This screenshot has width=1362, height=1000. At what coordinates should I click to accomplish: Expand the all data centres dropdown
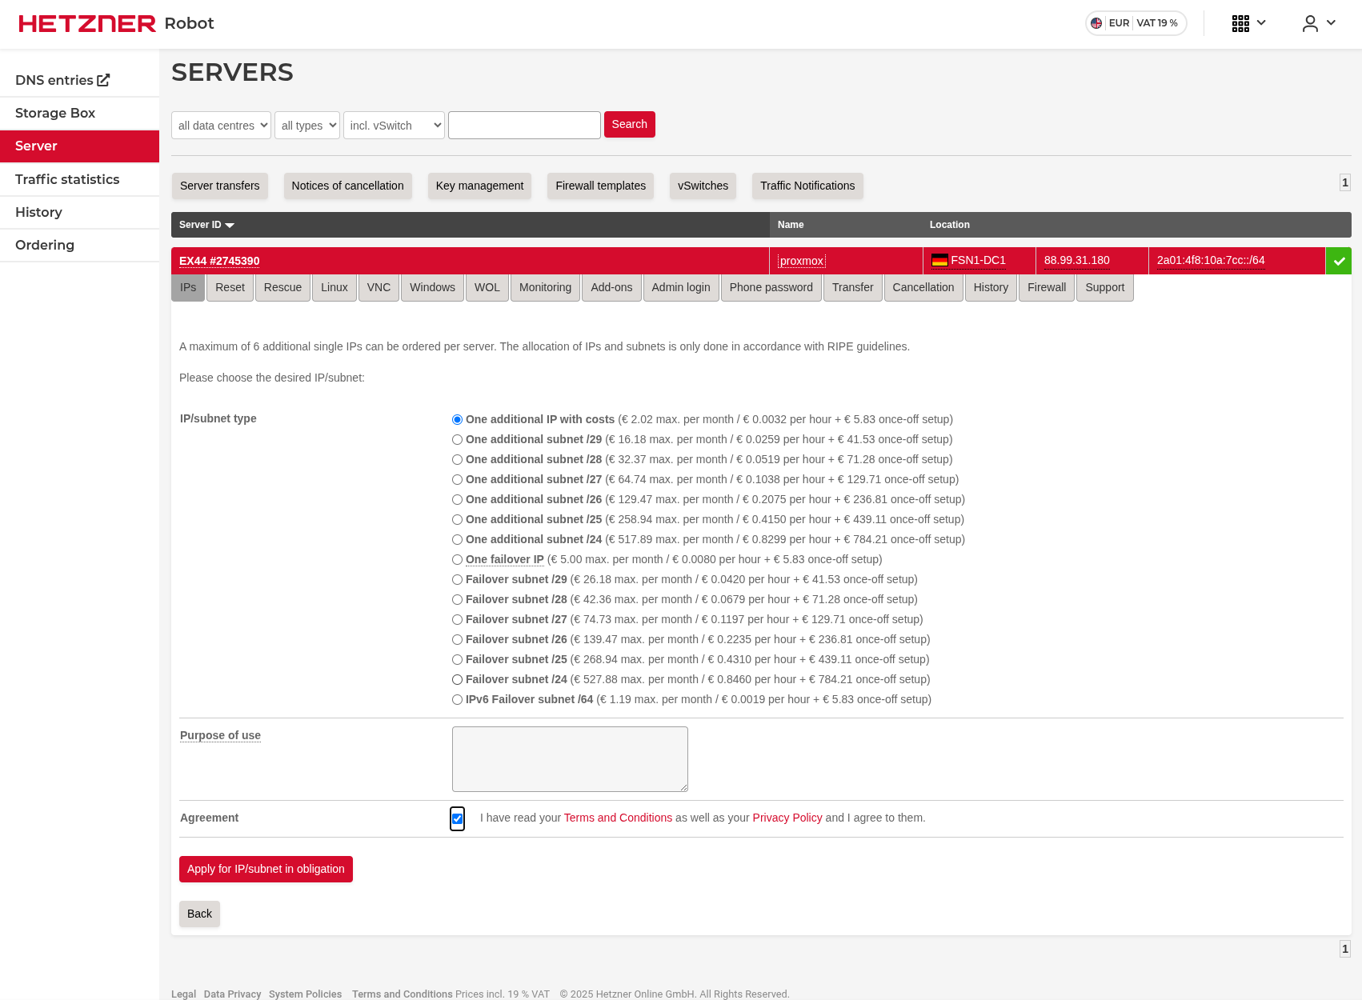click(221, 125)
